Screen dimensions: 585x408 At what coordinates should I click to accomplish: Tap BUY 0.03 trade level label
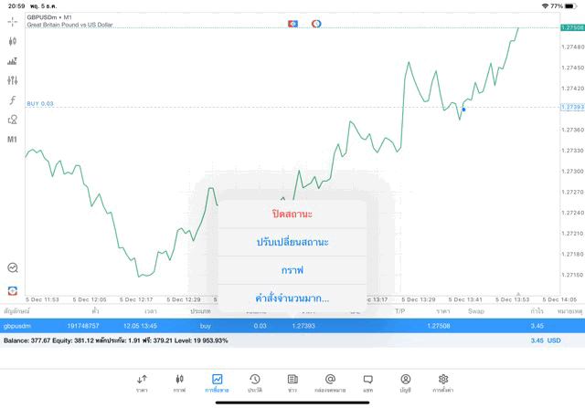tap(40, 104)
